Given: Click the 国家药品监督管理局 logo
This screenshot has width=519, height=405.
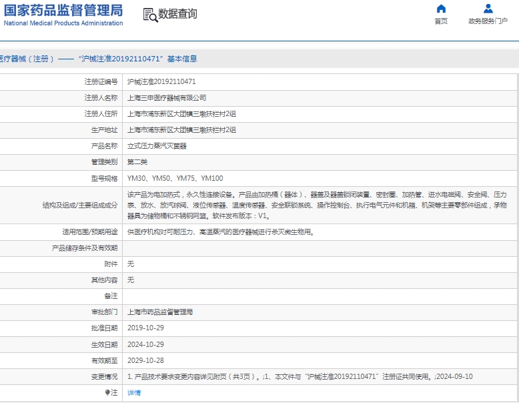Looking at the screenshot, I should (63, 11).
